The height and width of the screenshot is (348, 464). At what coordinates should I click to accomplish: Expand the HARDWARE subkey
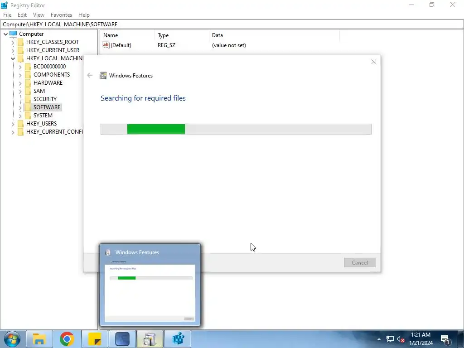pos(20,83)
